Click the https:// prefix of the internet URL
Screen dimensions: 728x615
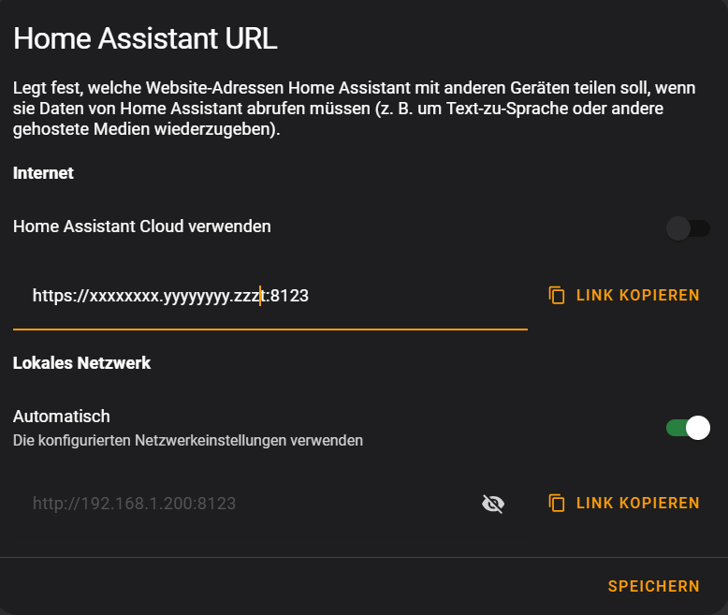point(61,296)
